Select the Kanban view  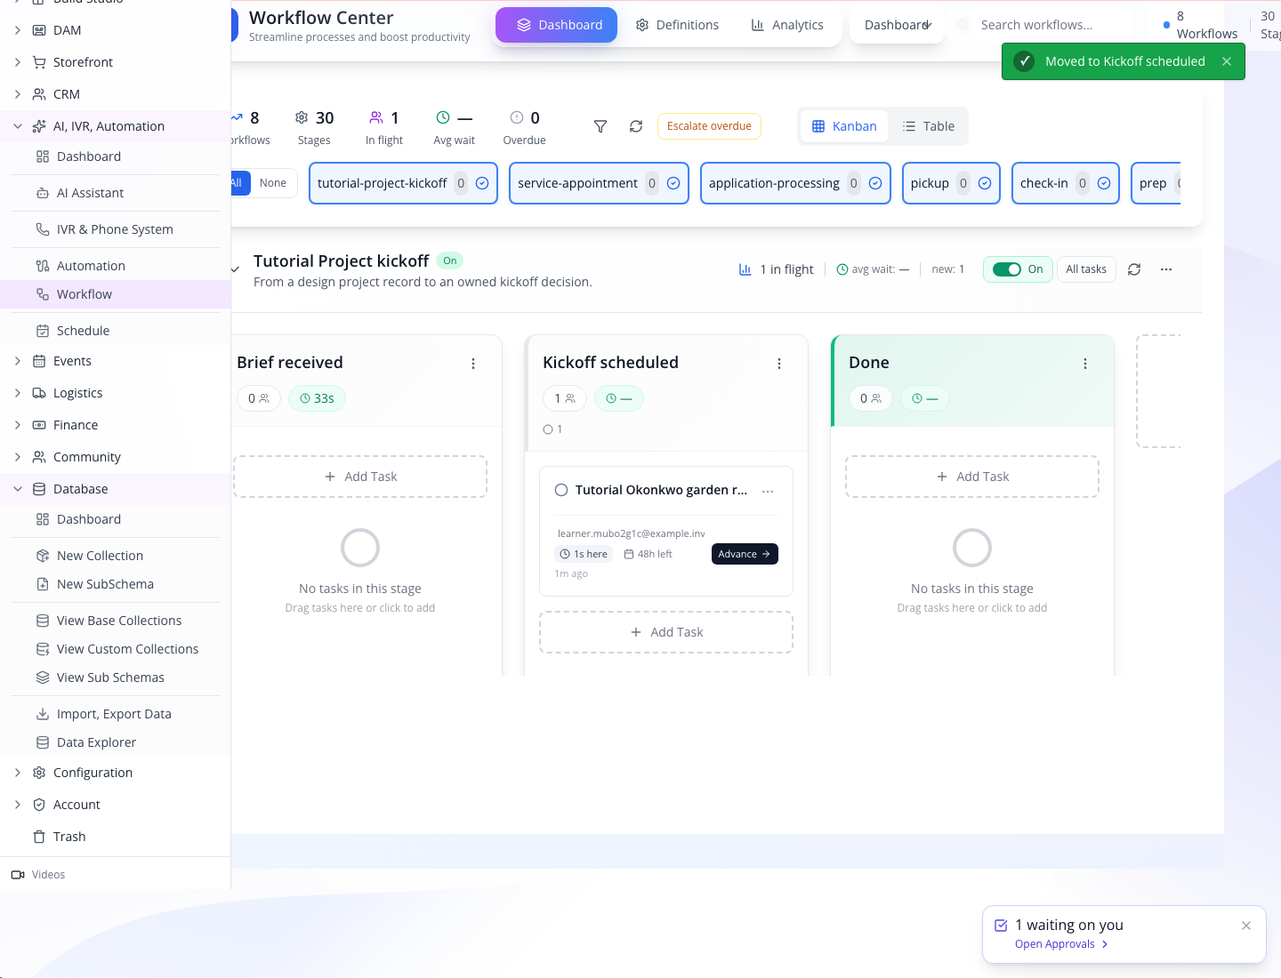click(x=844, y=126)
